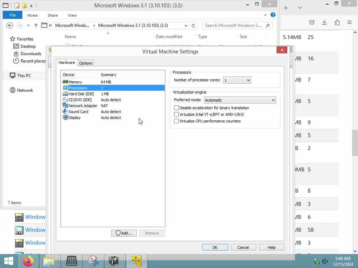This screenshot has height=268, width=358.
Task: Open File Explorer from the taskbar
Action: (x=49, y=261)
